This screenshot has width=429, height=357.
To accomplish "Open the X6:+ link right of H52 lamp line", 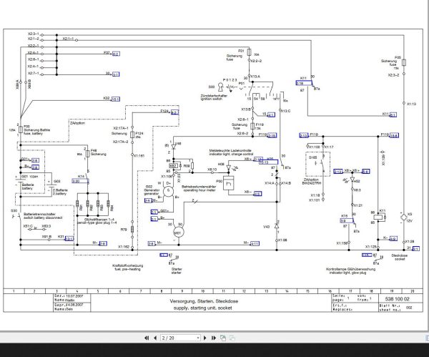I will (x=366, y=172).
